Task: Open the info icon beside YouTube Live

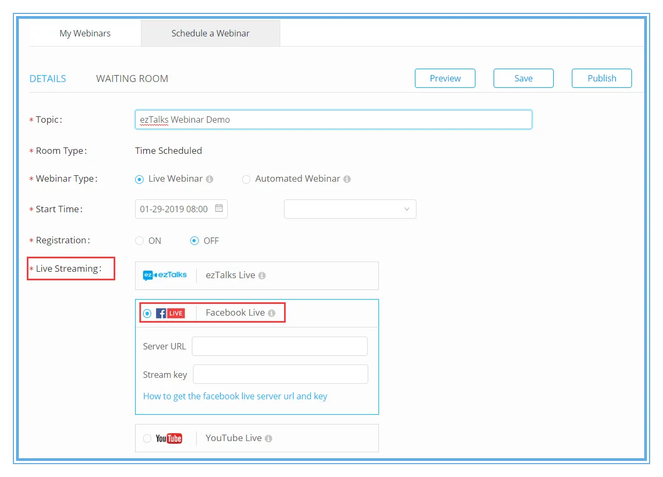Action: point(268,438)
